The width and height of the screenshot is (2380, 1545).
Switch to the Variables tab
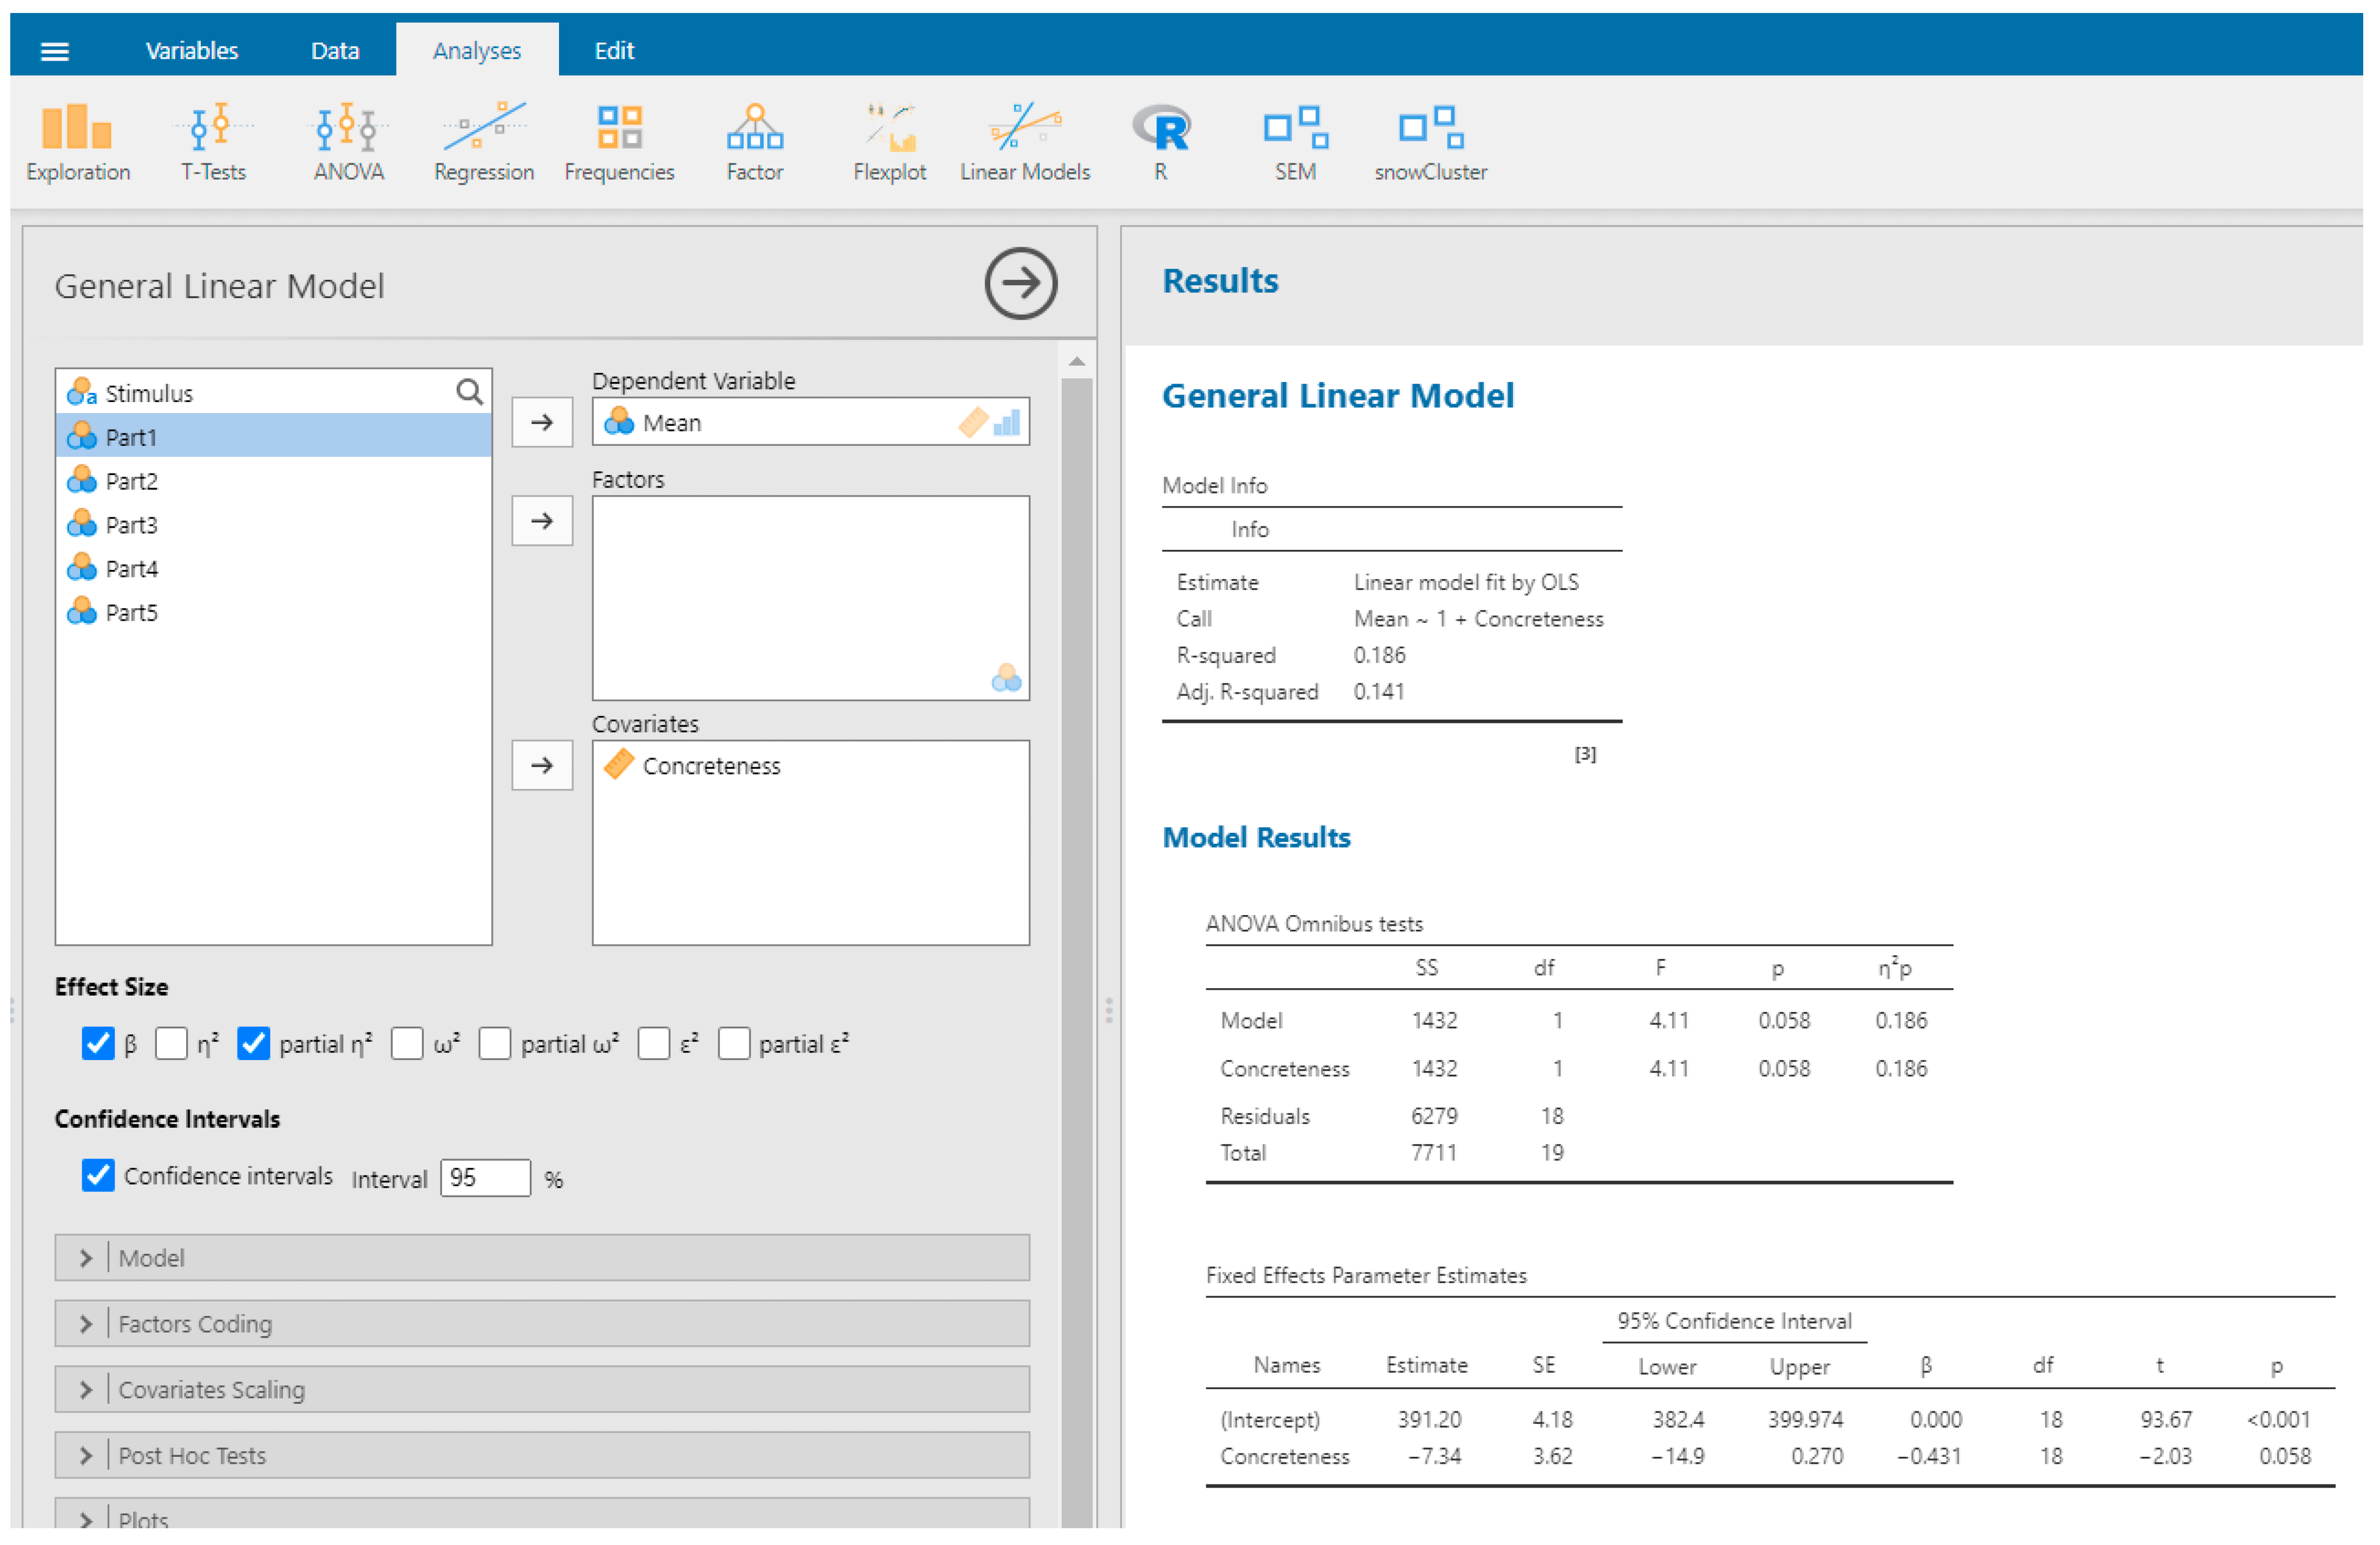tap(191, 50)
